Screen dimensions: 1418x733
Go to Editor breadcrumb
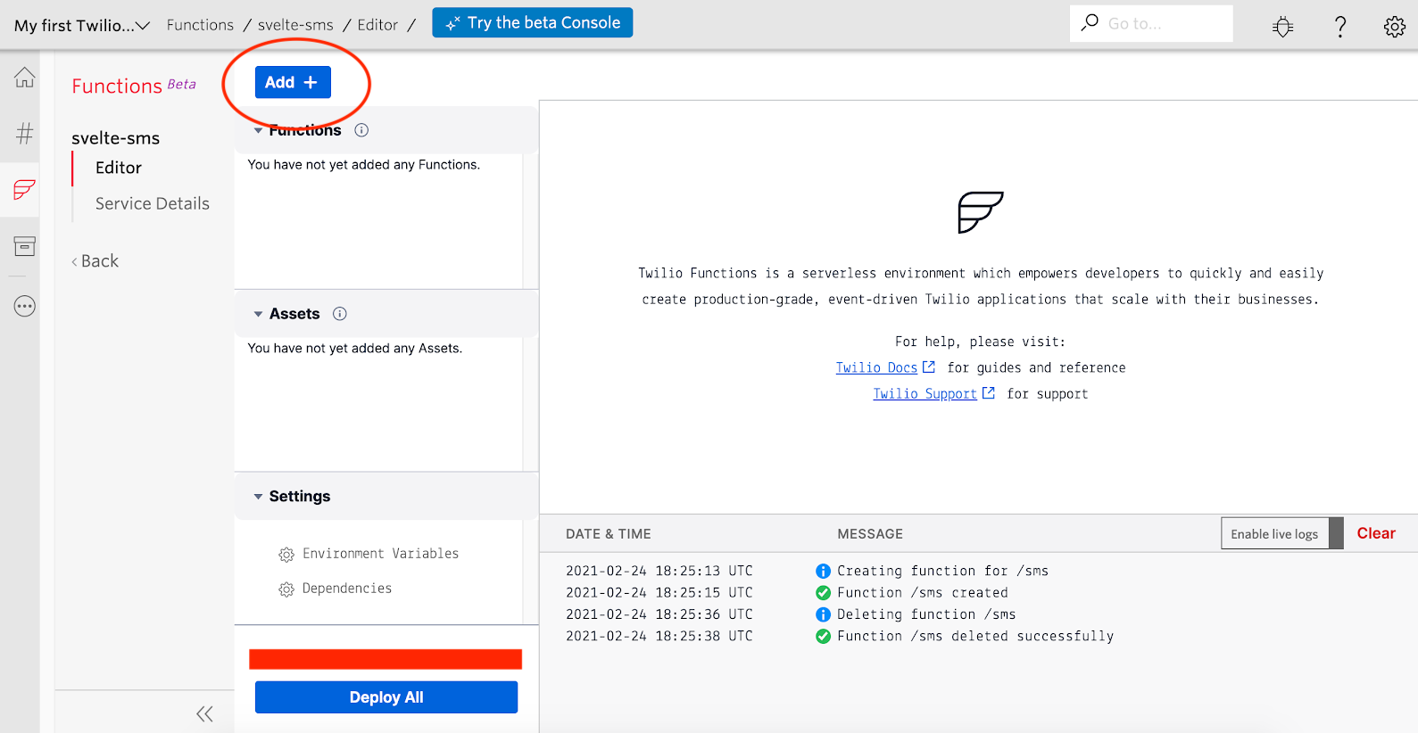[x=377, y=25]
